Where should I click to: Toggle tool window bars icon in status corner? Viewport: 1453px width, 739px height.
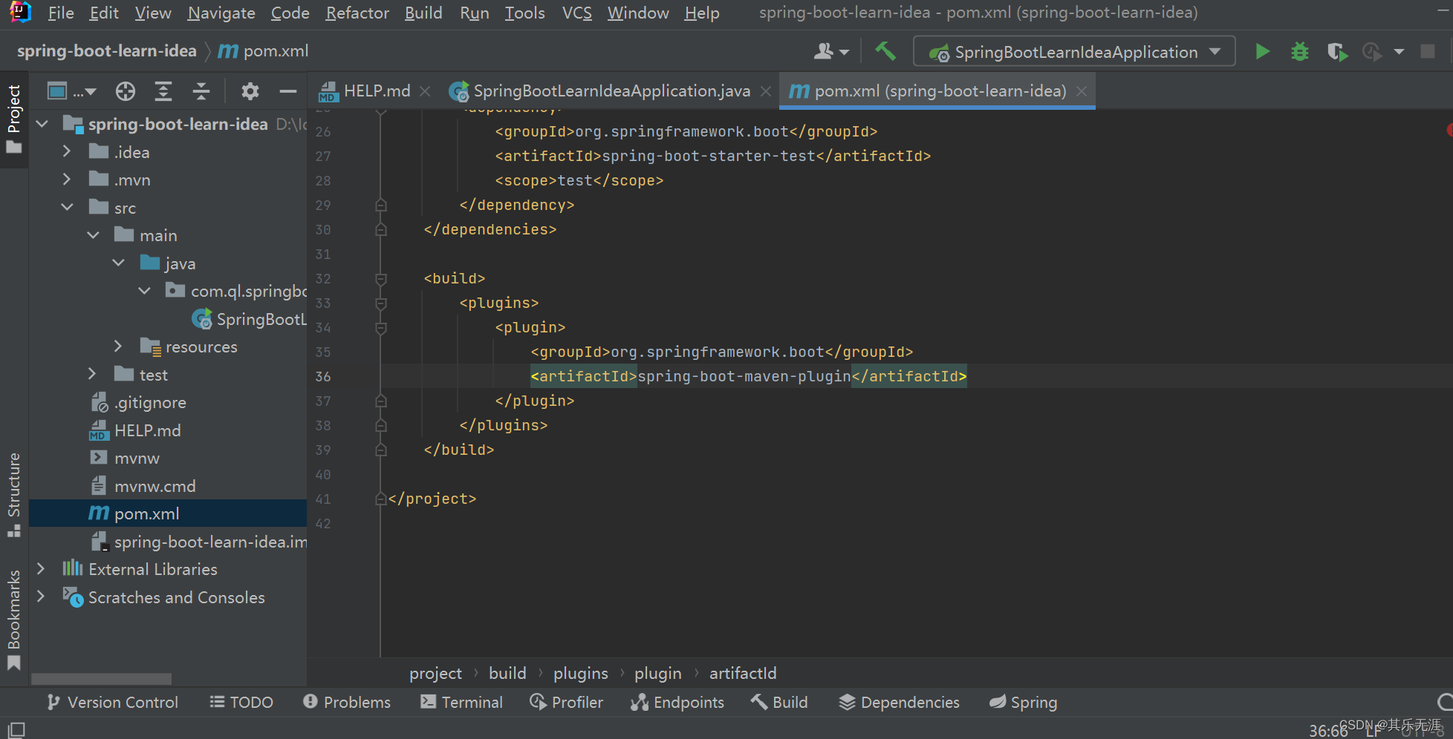point(16,729)
